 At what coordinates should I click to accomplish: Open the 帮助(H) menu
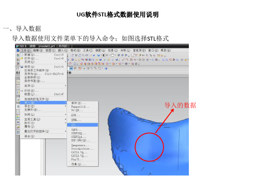click(x=166, y=50)
